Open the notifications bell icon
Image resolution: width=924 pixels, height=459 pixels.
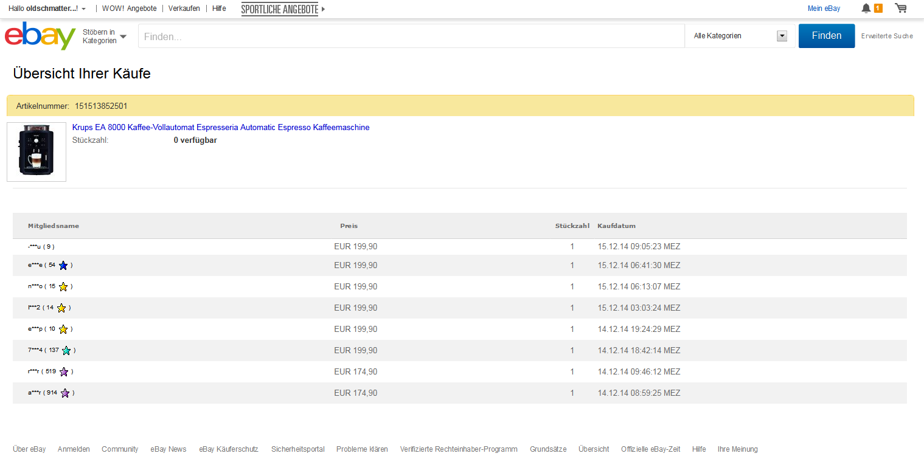click(x=866, y=9)
